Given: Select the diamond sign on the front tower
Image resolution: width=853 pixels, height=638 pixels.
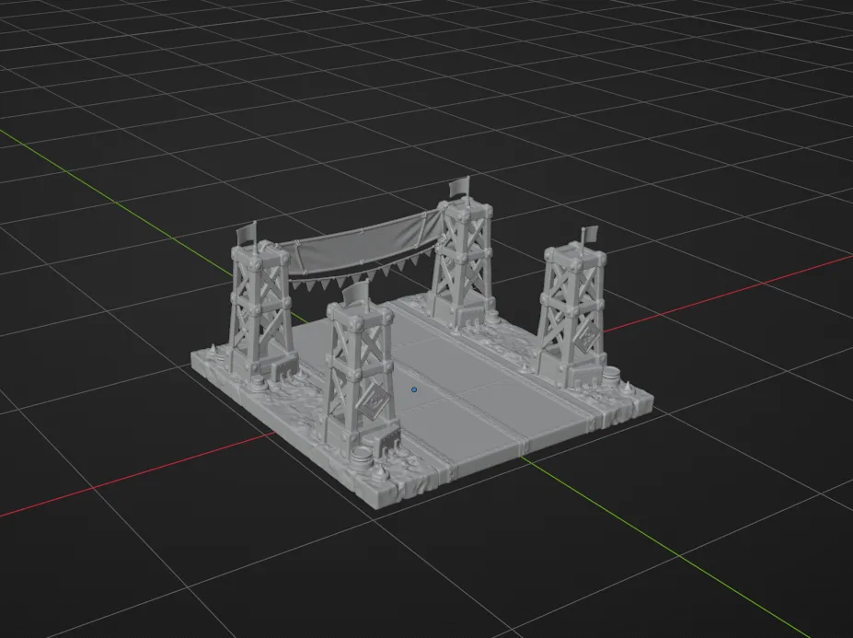Looking at the screenshot, I should click(376, 401).
